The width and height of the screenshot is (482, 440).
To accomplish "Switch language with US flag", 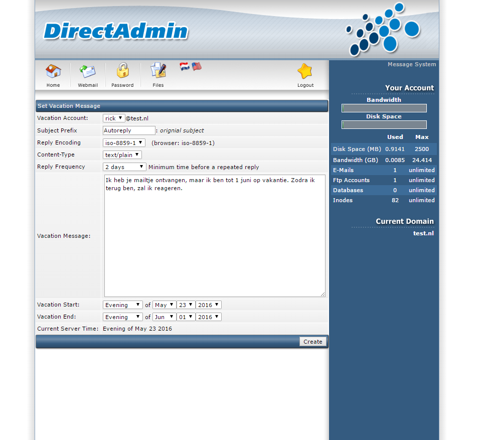I will 197,66.
